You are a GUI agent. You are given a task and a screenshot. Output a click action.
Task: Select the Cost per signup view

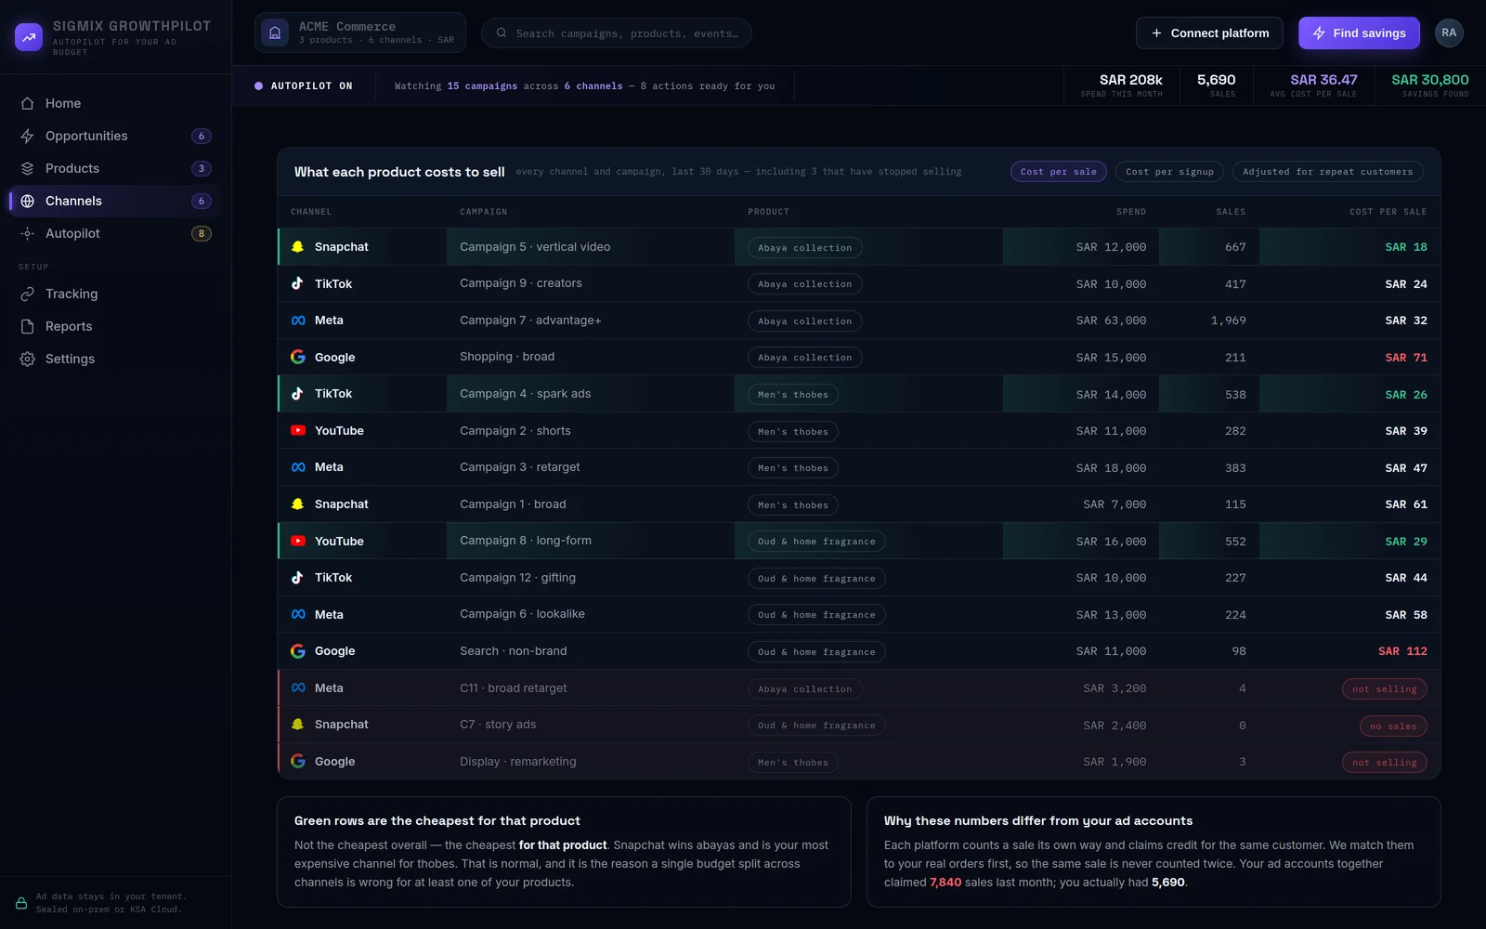click(1169, 172)
